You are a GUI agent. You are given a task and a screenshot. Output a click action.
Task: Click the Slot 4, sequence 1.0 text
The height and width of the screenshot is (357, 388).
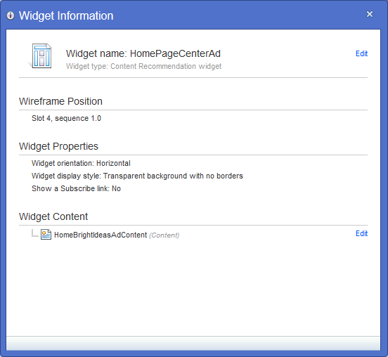[66, 118]
